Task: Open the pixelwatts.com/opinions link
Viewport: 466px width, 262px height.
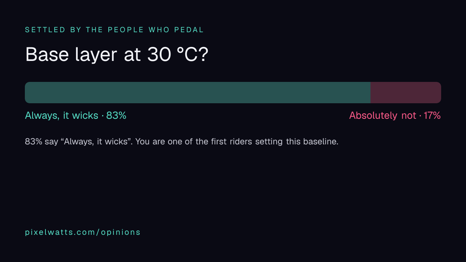Action: pos(83,233)
